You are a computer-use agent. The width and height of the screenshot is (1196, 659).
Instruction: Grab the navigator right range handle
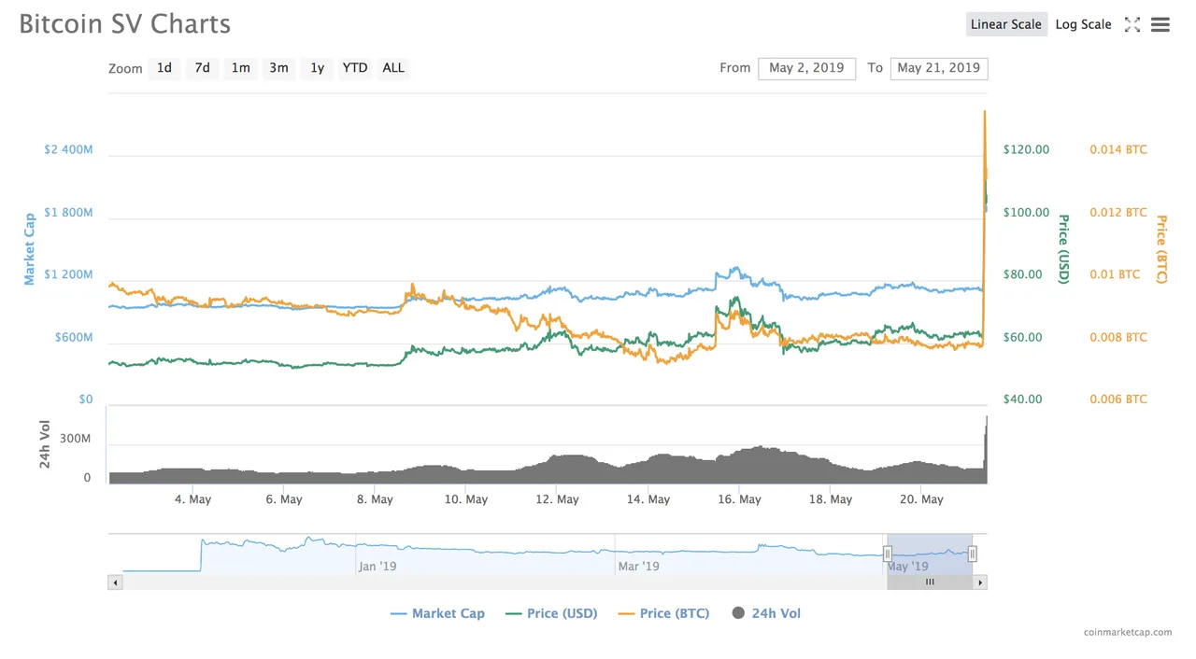[x=973, y=554]
